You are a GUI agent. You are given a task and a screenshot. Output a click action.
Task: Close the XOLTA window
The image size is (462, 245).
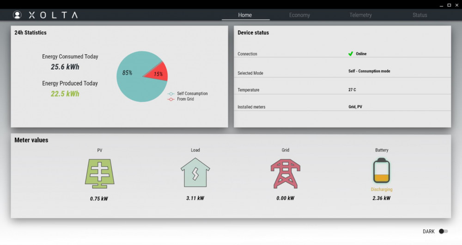tap(457, 5)
